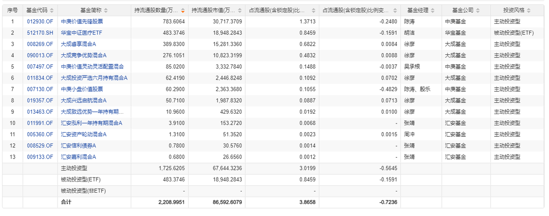Select active subtotal 67,644.3236
The width and height of the screenshot is (549, 216).
[228, 168]
